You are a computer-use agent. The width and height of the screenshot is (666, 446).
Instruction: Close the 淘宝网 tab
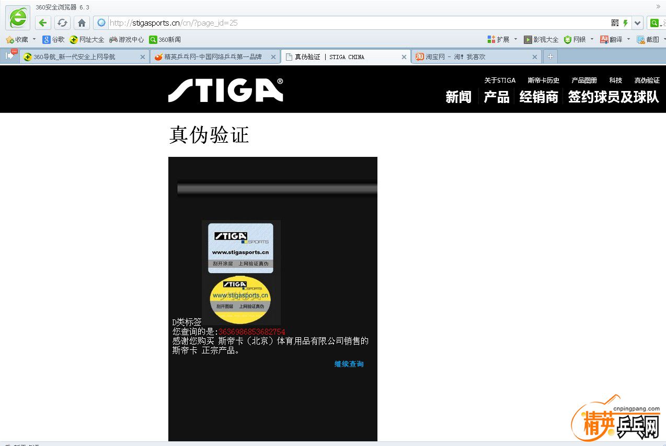click(x=534, y=57)
